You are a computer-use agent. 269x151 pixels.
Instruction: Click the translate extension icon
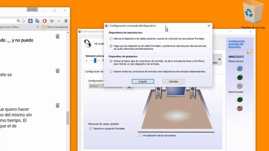click(37, 21)
